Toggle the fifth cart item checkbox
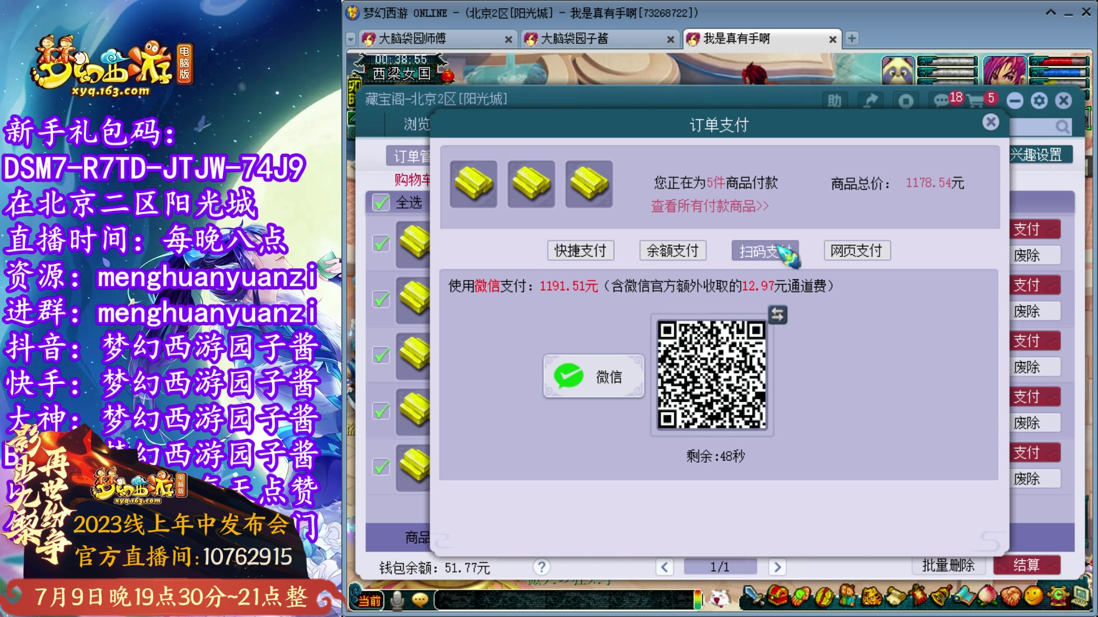Screen dimensions: 1098x617 [x=381, y=467]
